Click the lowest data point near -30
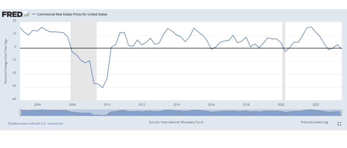Viewport: 347px width, 148px height. [103, 88]
